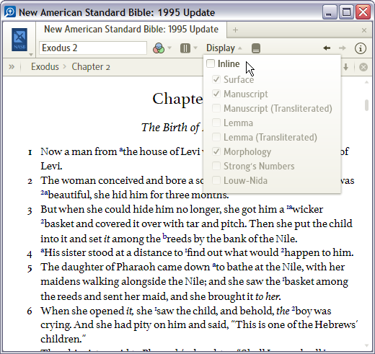The width and height of the screenshot is (375, 354).
Task: Click the parallel resource columns icon
Action: pyautogui.click(x=185, y=48)
